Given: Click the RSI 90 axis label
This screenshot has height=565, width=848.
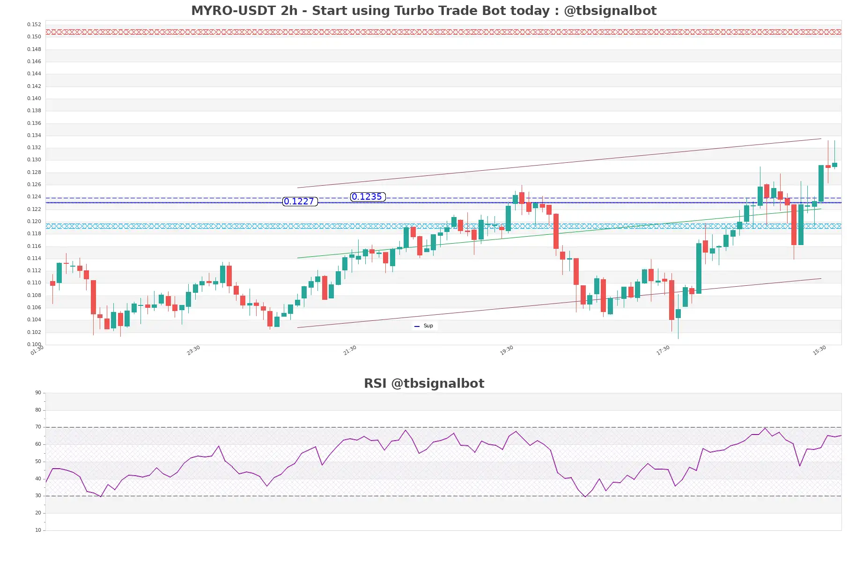Looking at the screenshot, I should pos(38,393).
